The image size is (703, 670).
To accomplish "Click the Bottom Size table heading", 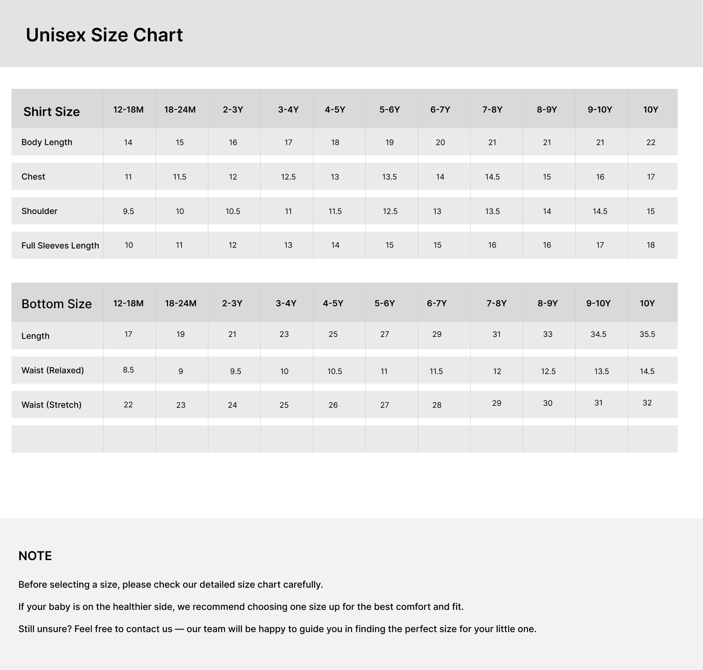I will [57, 304].
